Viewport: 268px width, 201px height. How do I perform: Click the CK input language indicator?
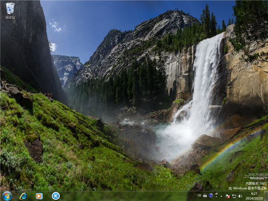coord(199,196)
